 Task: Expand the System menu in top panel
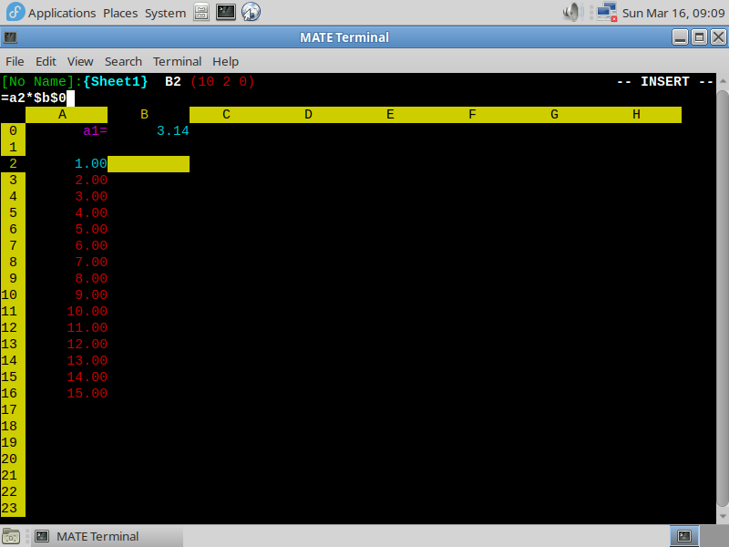pyautogui.click(x=165, y=13)
